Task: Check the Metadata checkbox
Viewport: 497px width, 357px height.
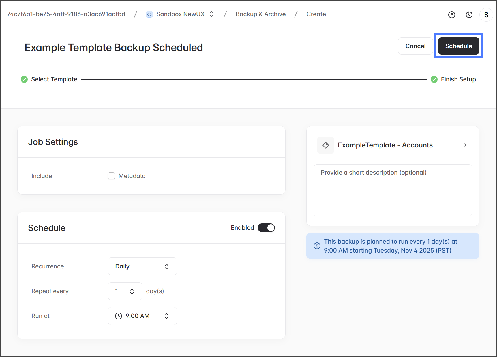Action: [x=111, y=176]
